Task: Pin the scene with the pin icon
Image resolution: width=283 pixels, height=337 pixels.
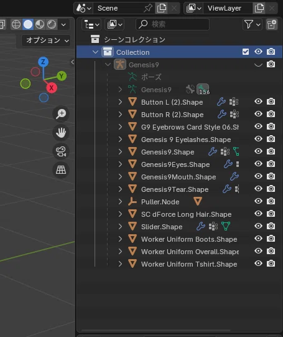Action: point(148,8)
